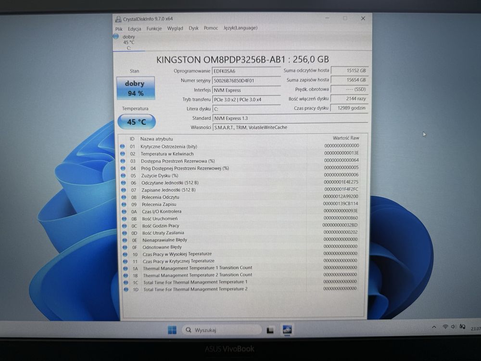Click the 'PCIe 3.0 x2 | PCIe 3.0 x4' transfer mode field

246,100
